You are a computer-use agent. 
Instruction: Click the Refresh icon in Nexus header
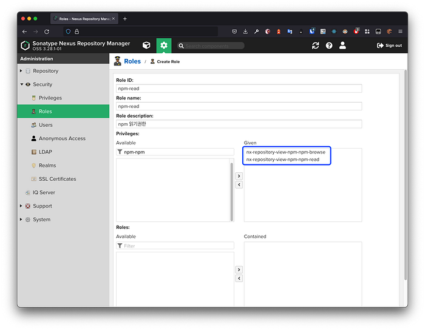point(315,45)
